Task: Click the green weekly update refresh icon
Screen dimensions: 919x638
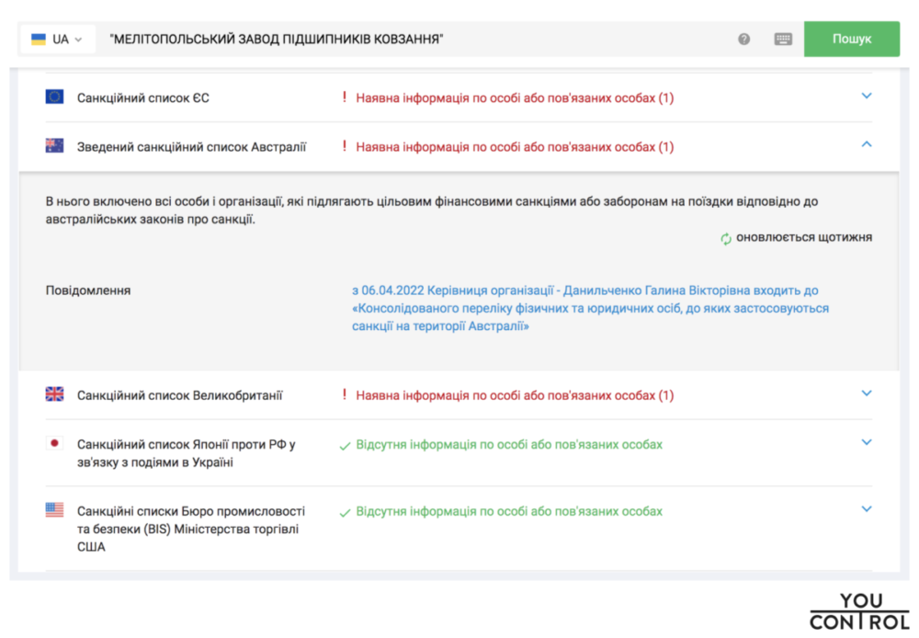Action: click(x=726, y=238)
